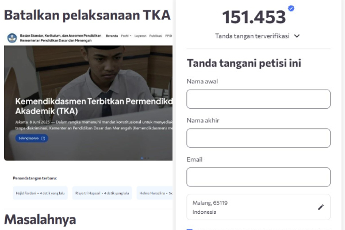
Task: Open the PPID menu item
Action: 168,36
